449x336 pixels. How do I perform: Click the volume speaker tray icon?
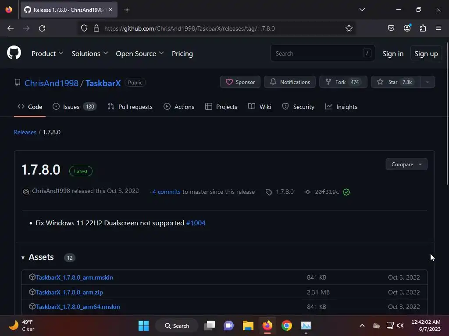click(x=400, y=325)
